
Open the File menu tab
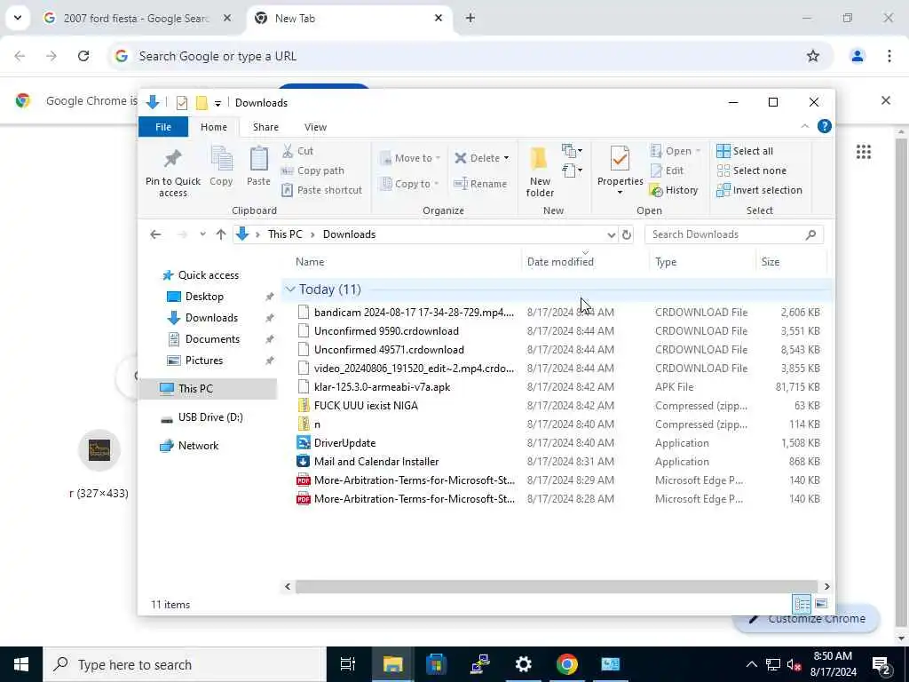click(x=163, y=127)
